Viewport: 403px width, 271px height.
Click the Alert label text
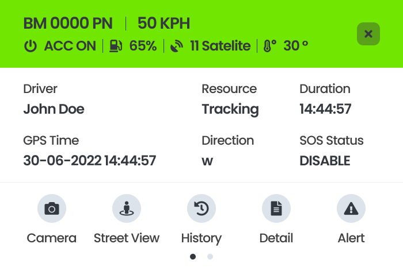351,238
